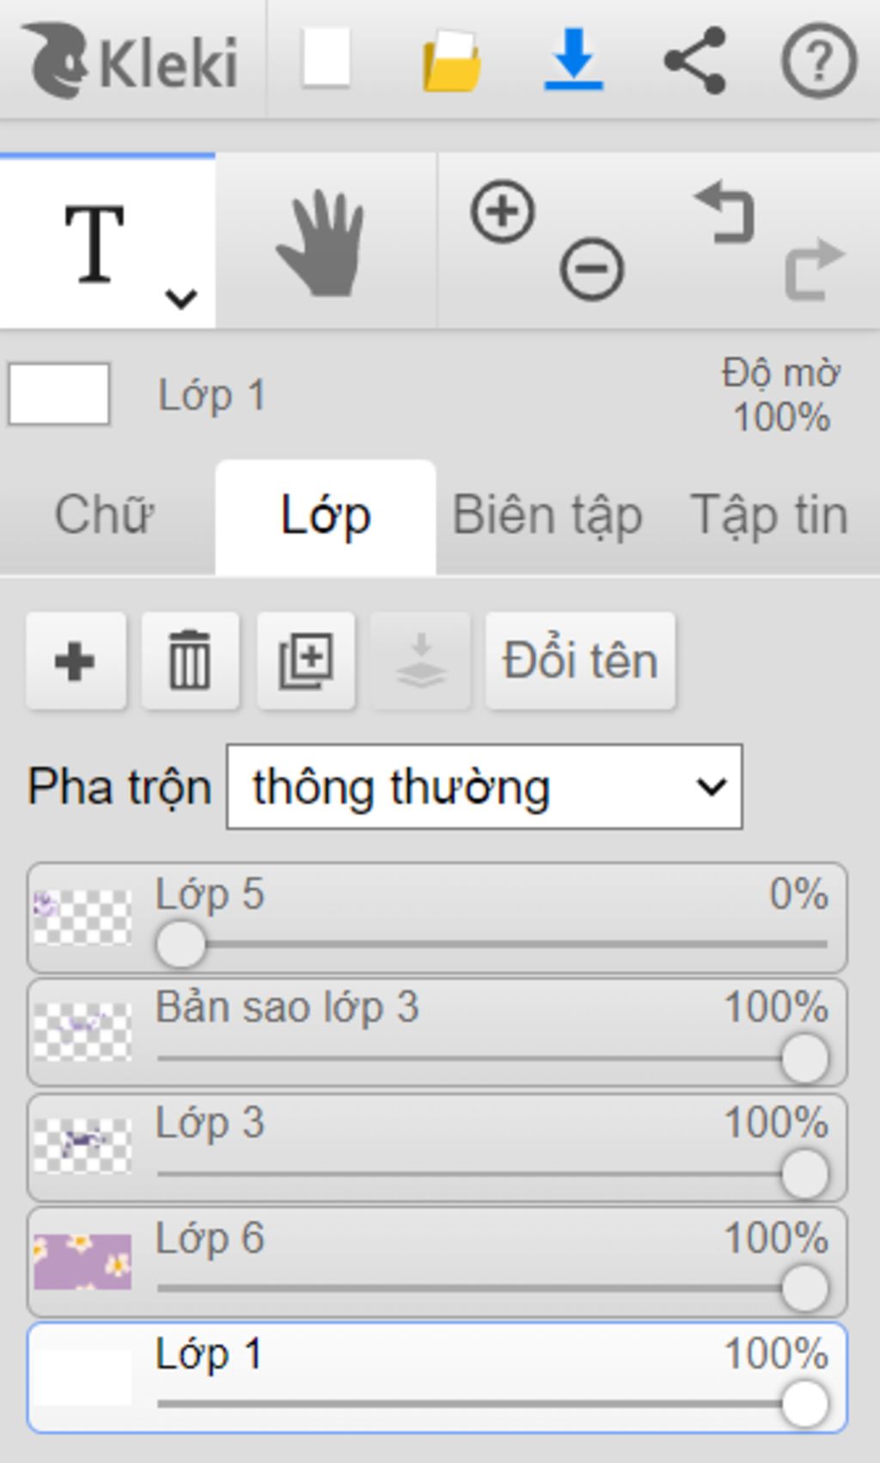Open the Pha trộn blend mode dropdown

point(484,787)
